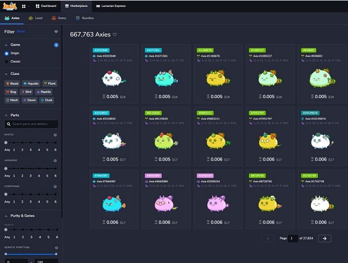Open Axie #1671561 card
The width and height of the screenshot is (348, 263).
click(x=166, y=74)
